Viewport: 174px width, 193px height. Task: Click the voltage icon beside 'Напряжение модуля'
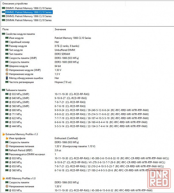coord(7,74)
